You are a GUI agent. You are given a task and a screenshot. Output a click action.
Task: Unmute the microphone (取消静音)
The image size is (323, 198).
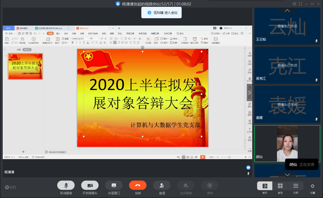pyautogui.click(x=66, y=185)
